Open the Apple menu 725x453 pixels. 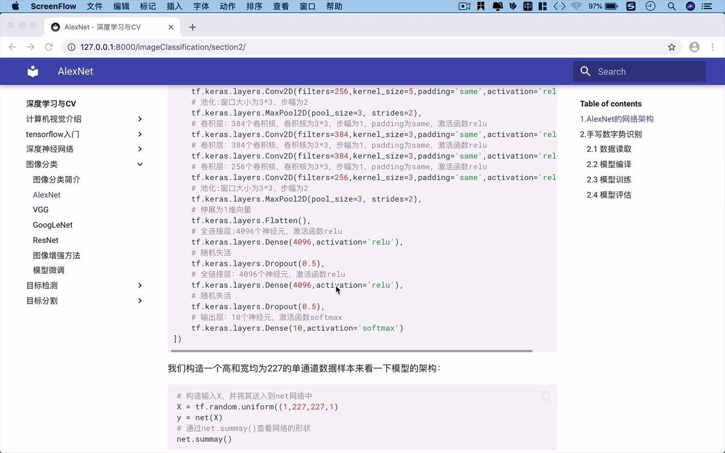point(15,6)
